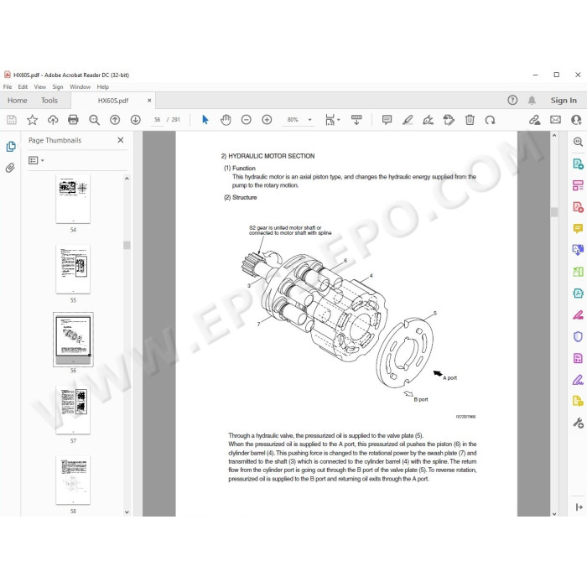Open the More Tools wrench icon
Image resolution: width=587 pixels, height=587 pixels.
[578, 423]
